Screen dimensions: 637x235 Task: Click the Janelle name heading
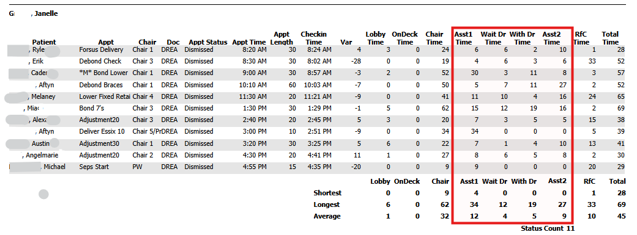pos(46,14)
